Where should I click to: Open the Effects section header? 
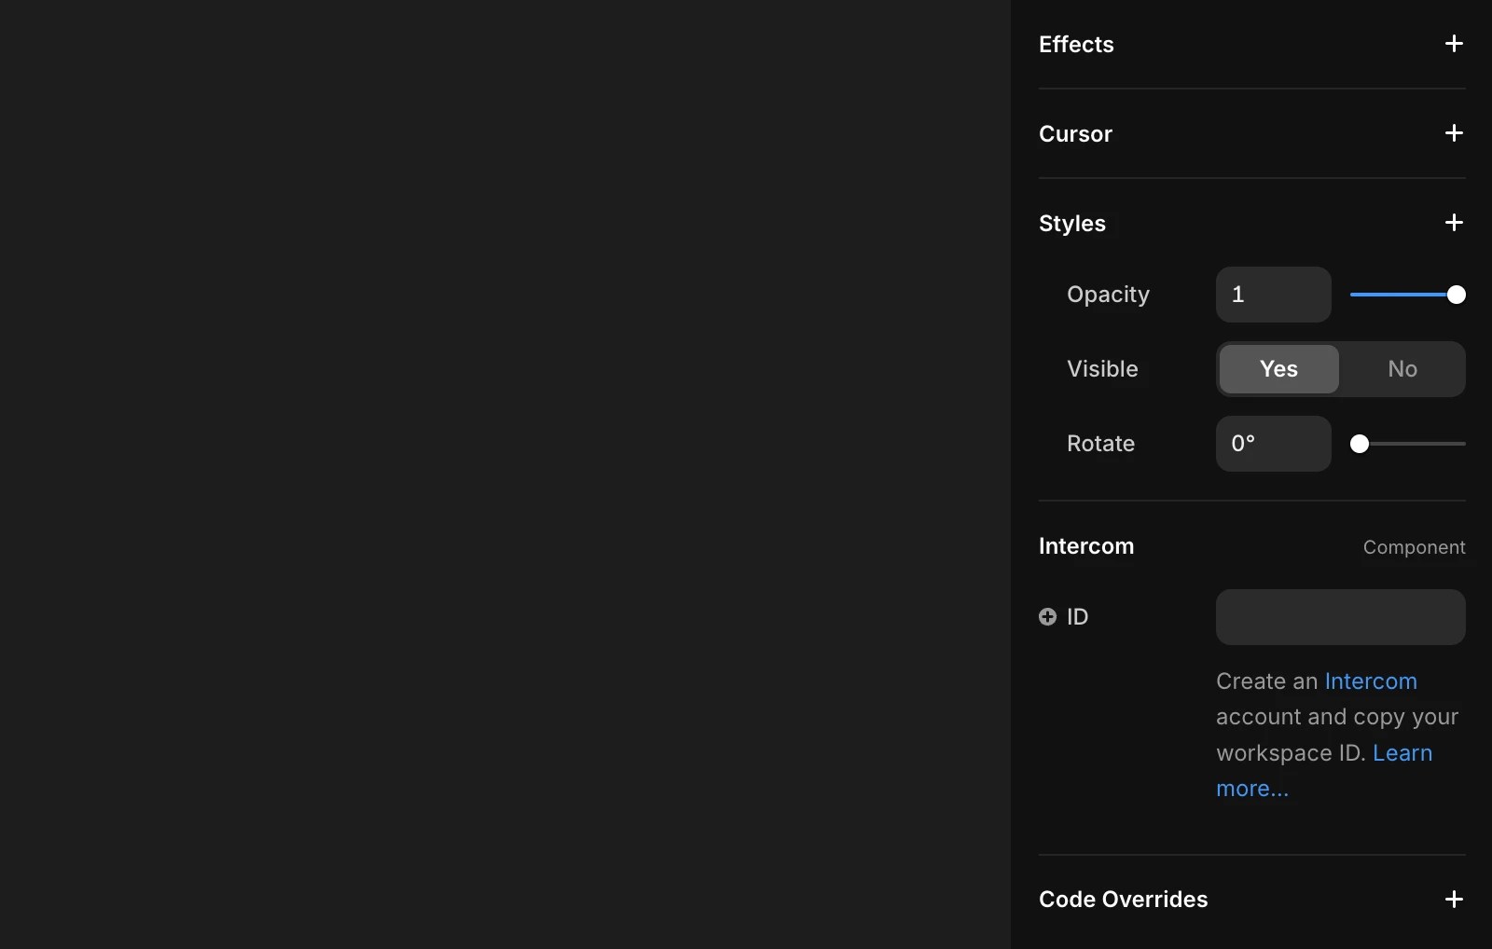pyautogui.click(x=1076, y=44)
